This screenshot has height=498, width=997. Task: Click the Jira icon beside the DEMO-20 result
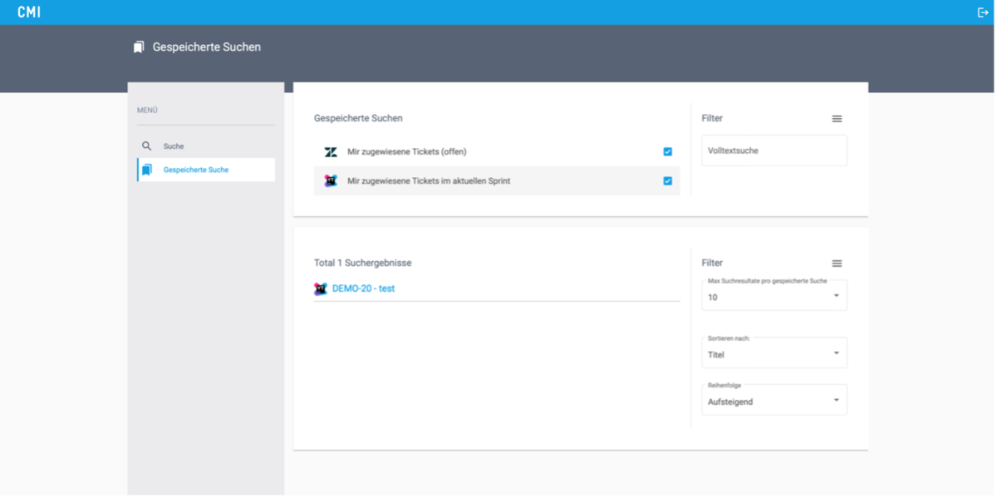321,289
